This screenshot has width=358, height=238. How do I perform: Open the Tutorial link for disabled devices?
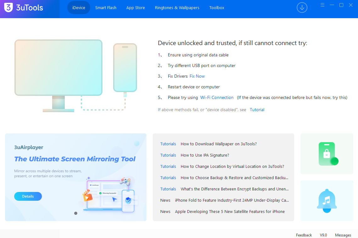coord(257,110)
